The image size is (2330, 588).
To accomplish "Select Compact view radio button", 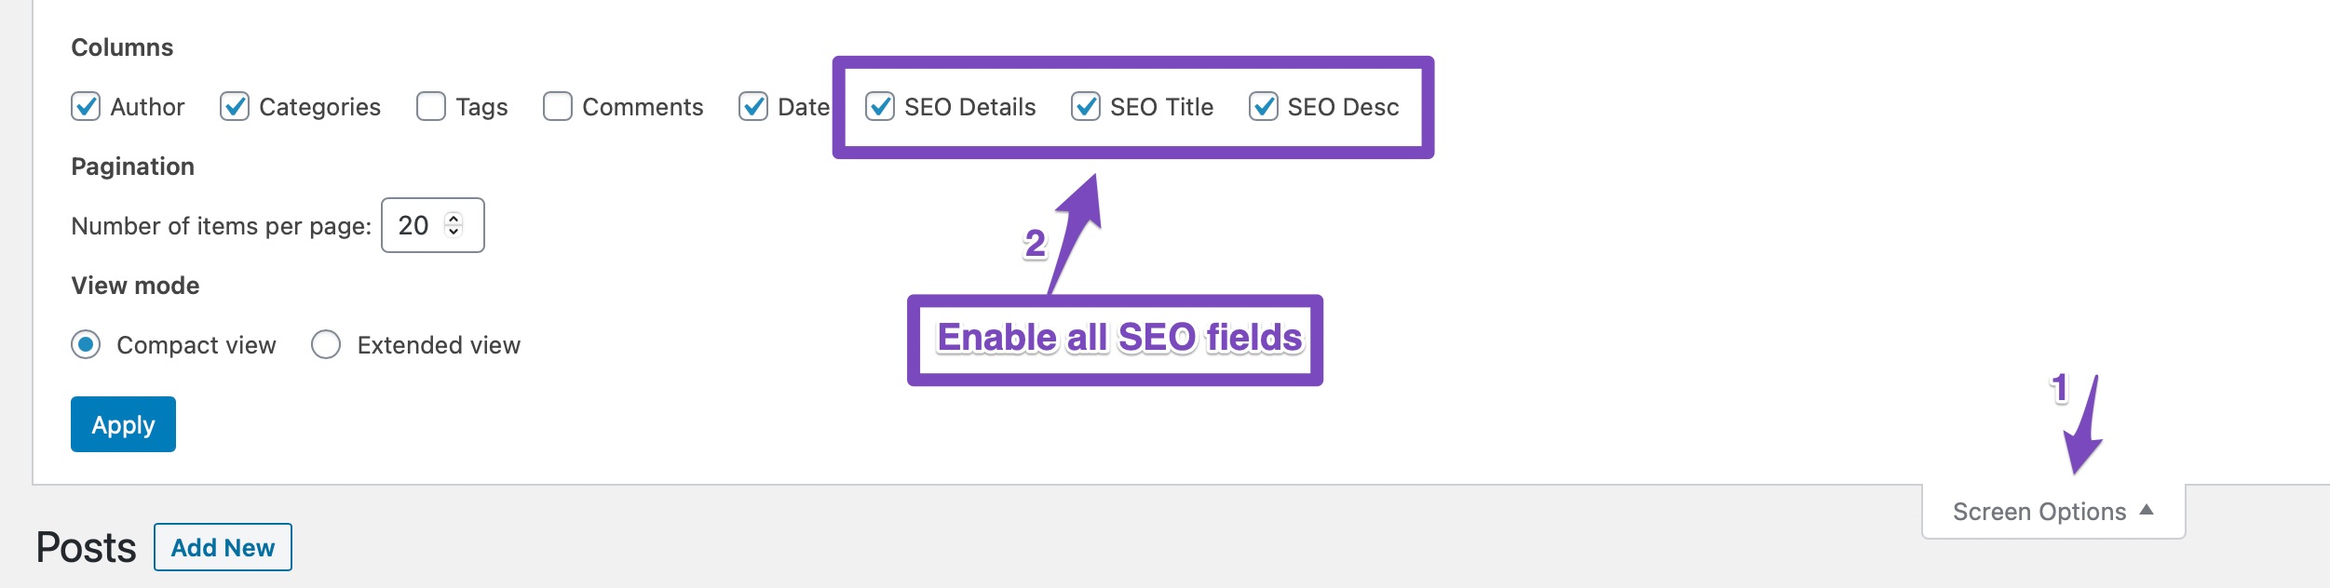I will [86, 345].
